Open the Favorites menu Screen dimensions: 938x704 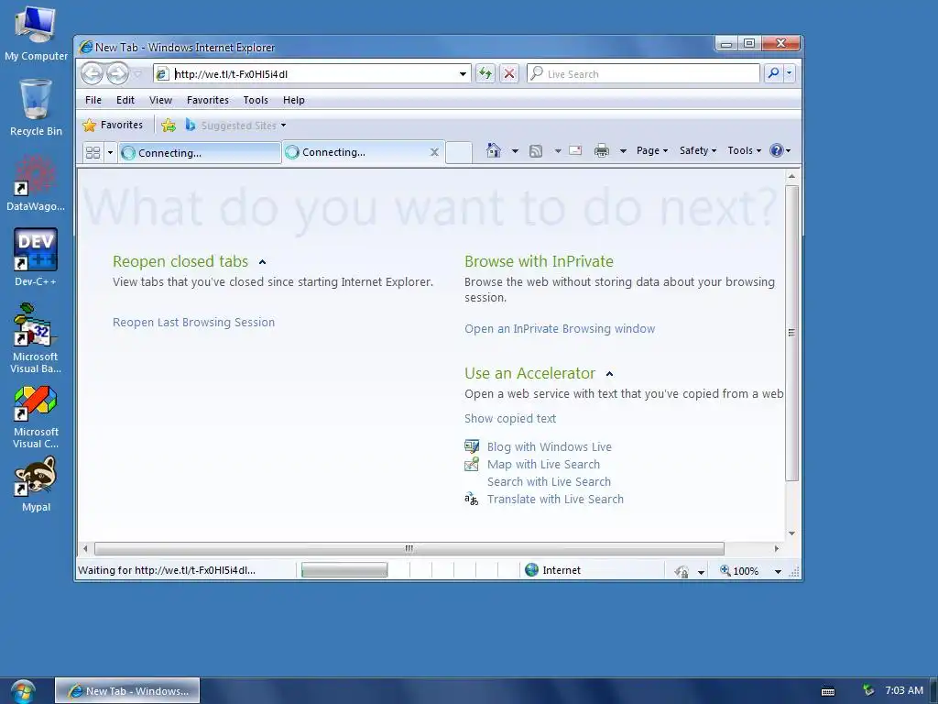[208, 100]
